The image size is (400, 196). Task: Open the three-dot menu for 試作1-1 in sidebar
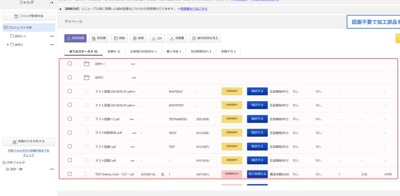click(52, 36)
